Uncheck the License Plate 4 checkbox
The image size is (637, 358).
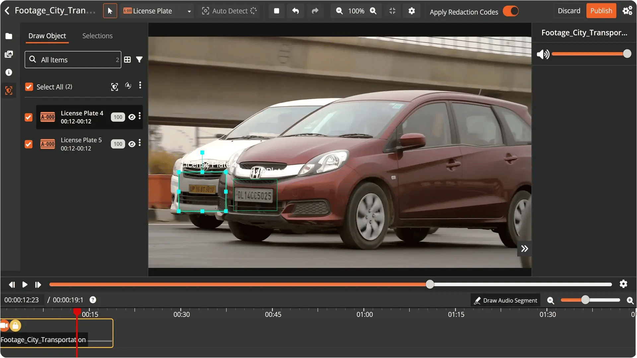(29, 117)
